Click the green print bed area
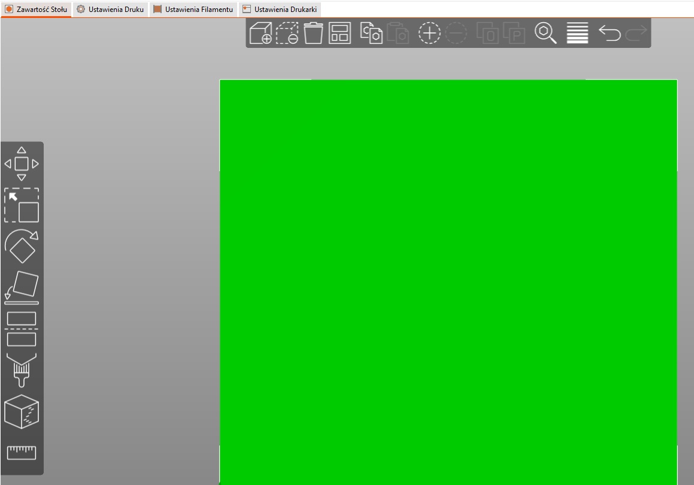This screenshot has height=485, width=694. [448, 281]
